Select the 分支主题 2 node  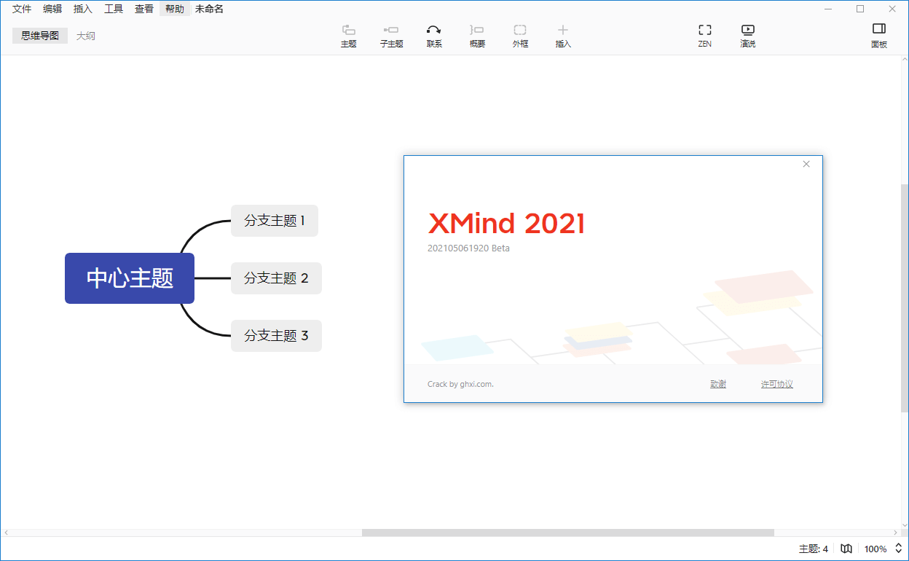pyautogui.click(x=276, y=278)
